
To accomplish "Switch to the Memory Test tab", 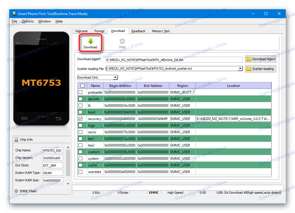I will (x=161, y=31).
